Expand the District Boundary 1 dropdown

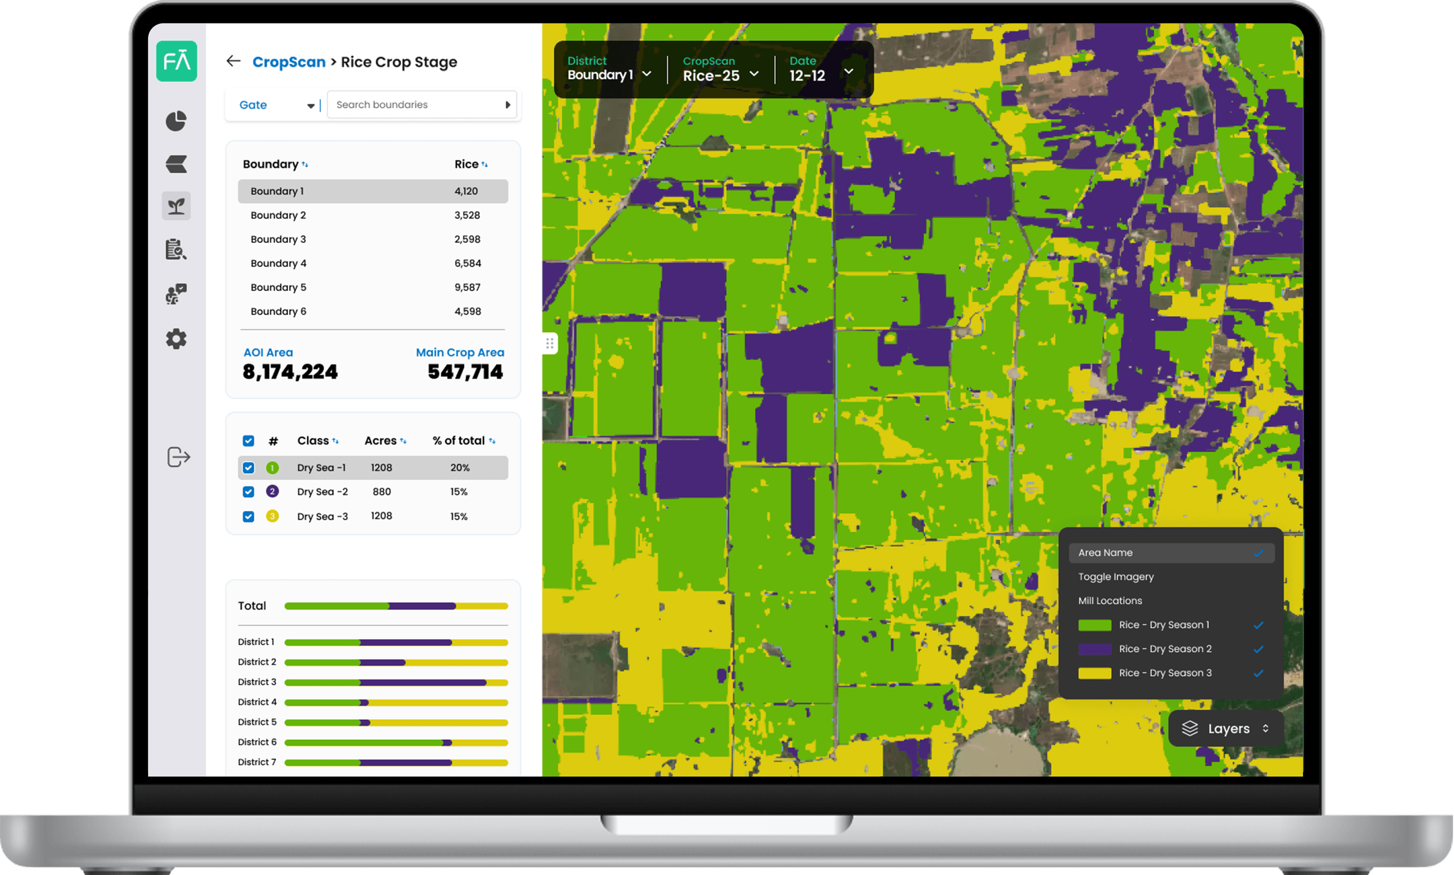tap(610, 69)
